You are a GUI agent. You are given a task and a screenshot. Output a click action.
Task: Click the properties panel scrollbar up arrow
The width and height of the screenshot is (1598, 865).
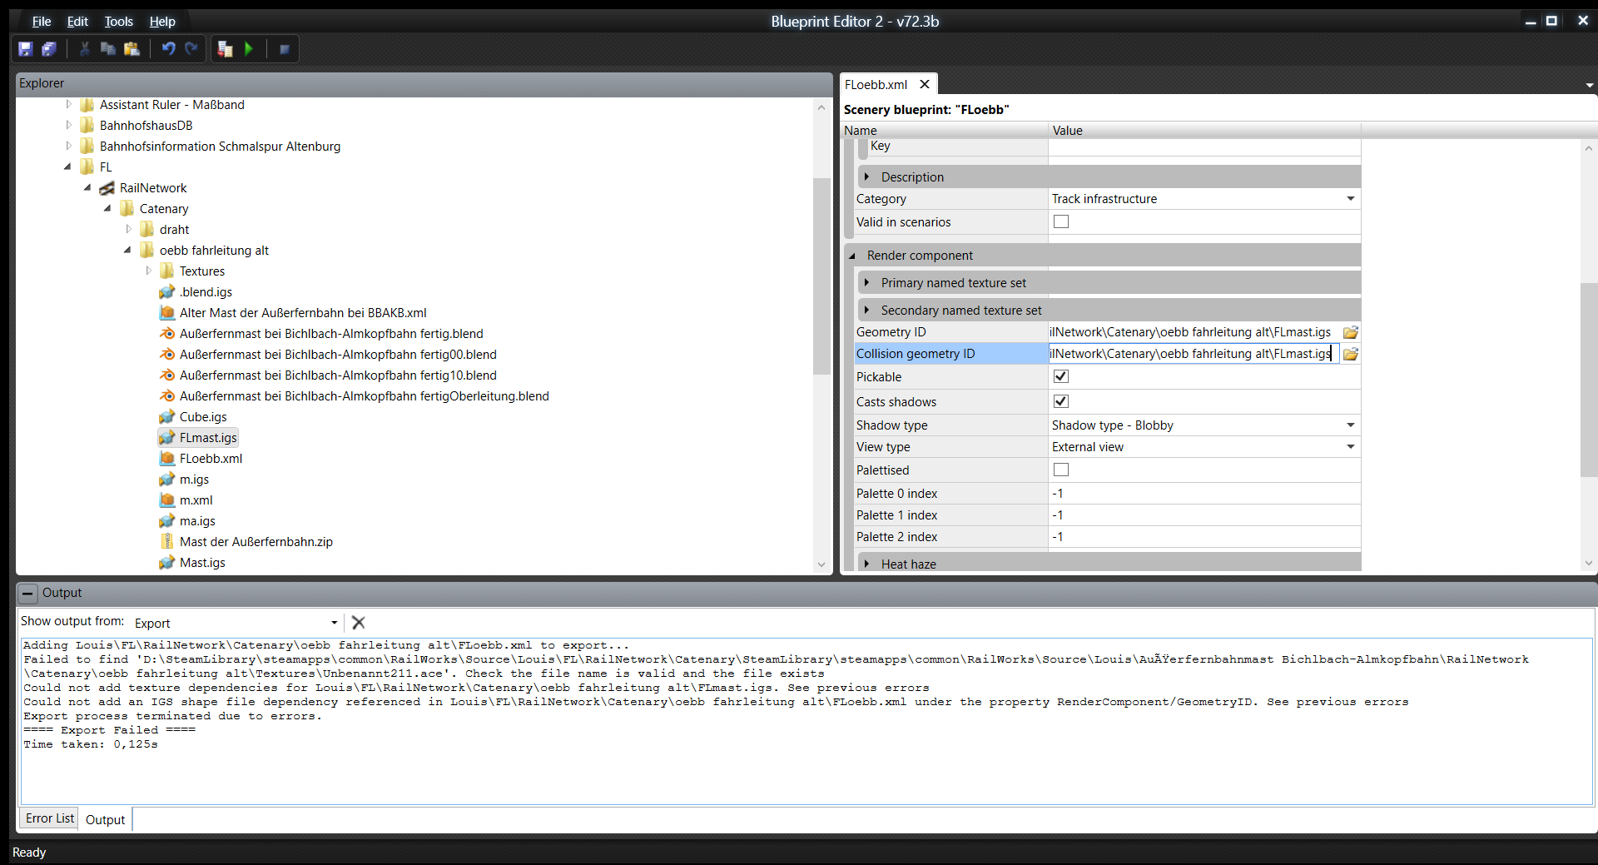1589,149
